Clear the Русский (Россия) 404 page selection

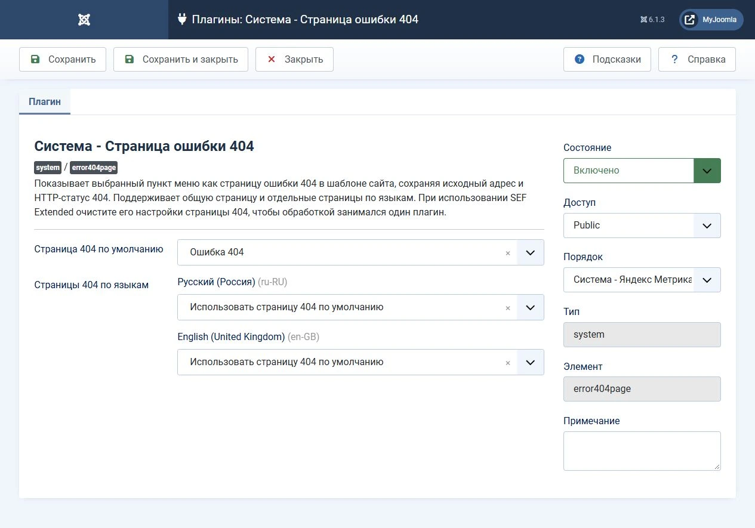click(508, 308)
